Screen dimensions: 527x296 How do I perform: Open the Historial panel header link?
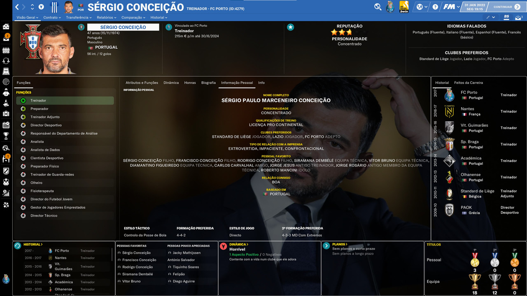[33, 244]
